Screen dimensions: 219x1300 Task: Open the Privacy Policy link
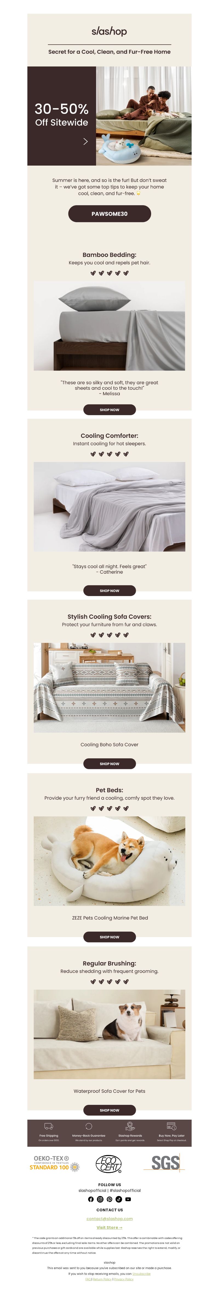click(x=124, y=1279)
